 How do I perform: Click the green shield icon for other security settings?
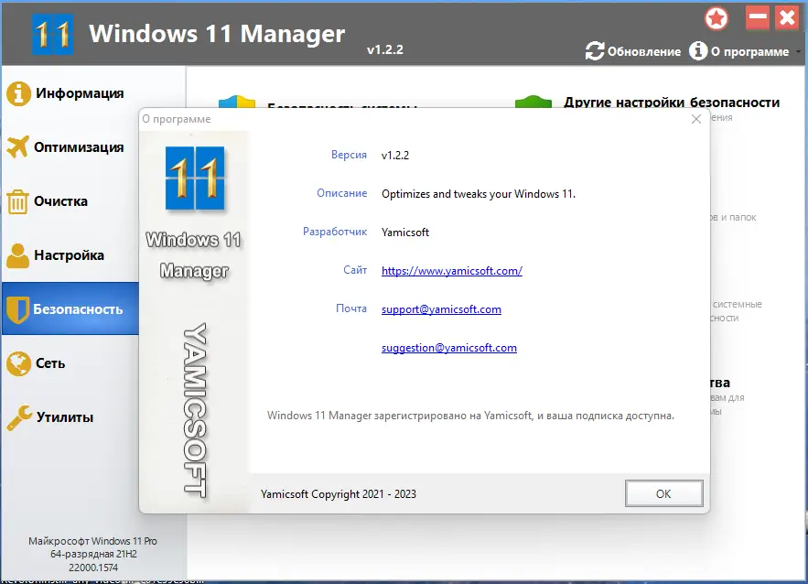(x=533, y=102)
